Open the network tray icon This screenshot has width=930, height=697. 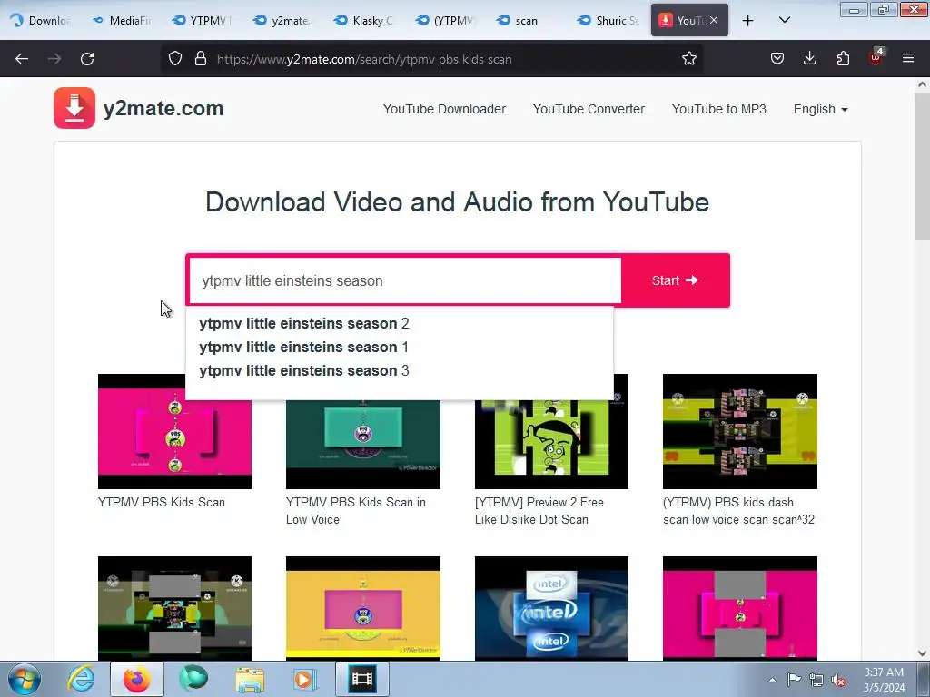(x=816, y=681)
